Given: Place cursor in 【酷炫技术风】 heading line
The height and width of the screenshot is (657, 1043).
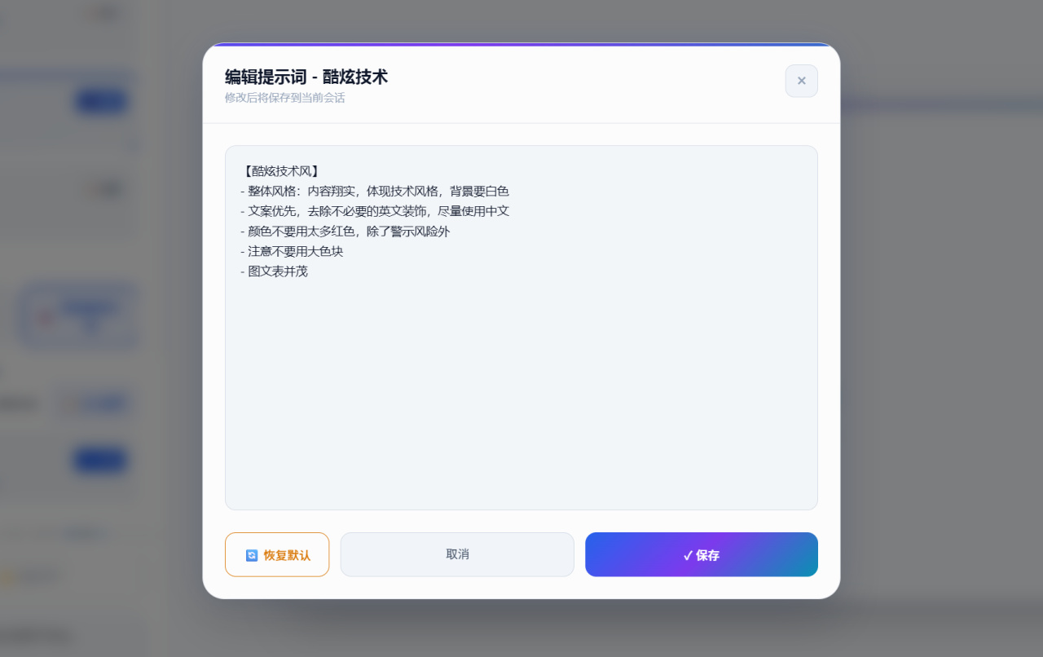Looking at the screenshot, I should tap(281, 171).
